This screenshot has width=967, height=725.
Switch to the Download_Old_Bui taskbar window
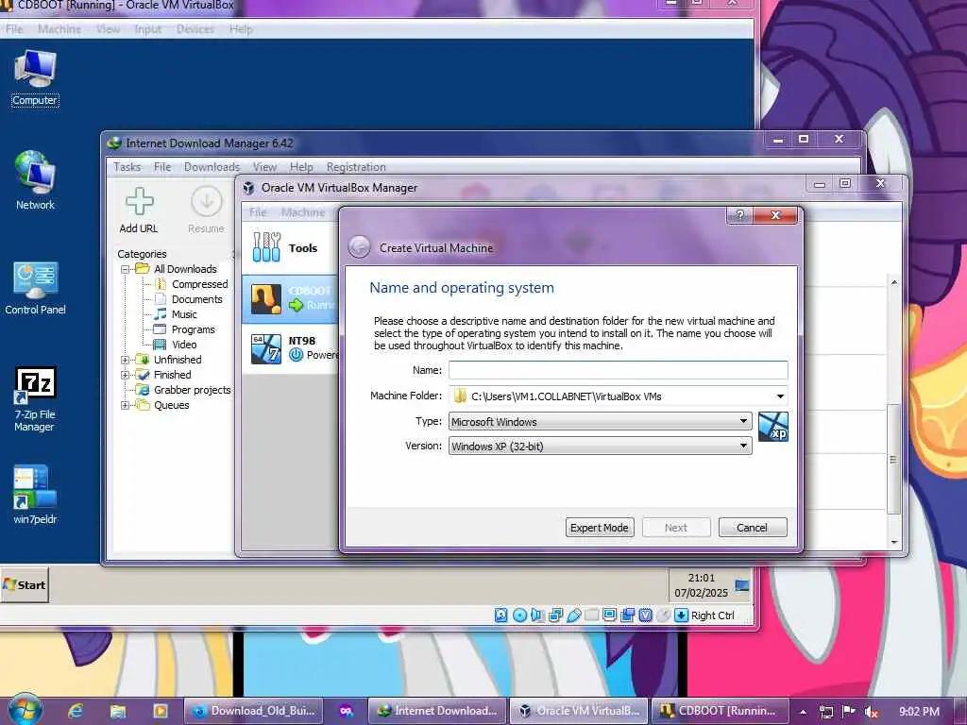tap(255, 711)
